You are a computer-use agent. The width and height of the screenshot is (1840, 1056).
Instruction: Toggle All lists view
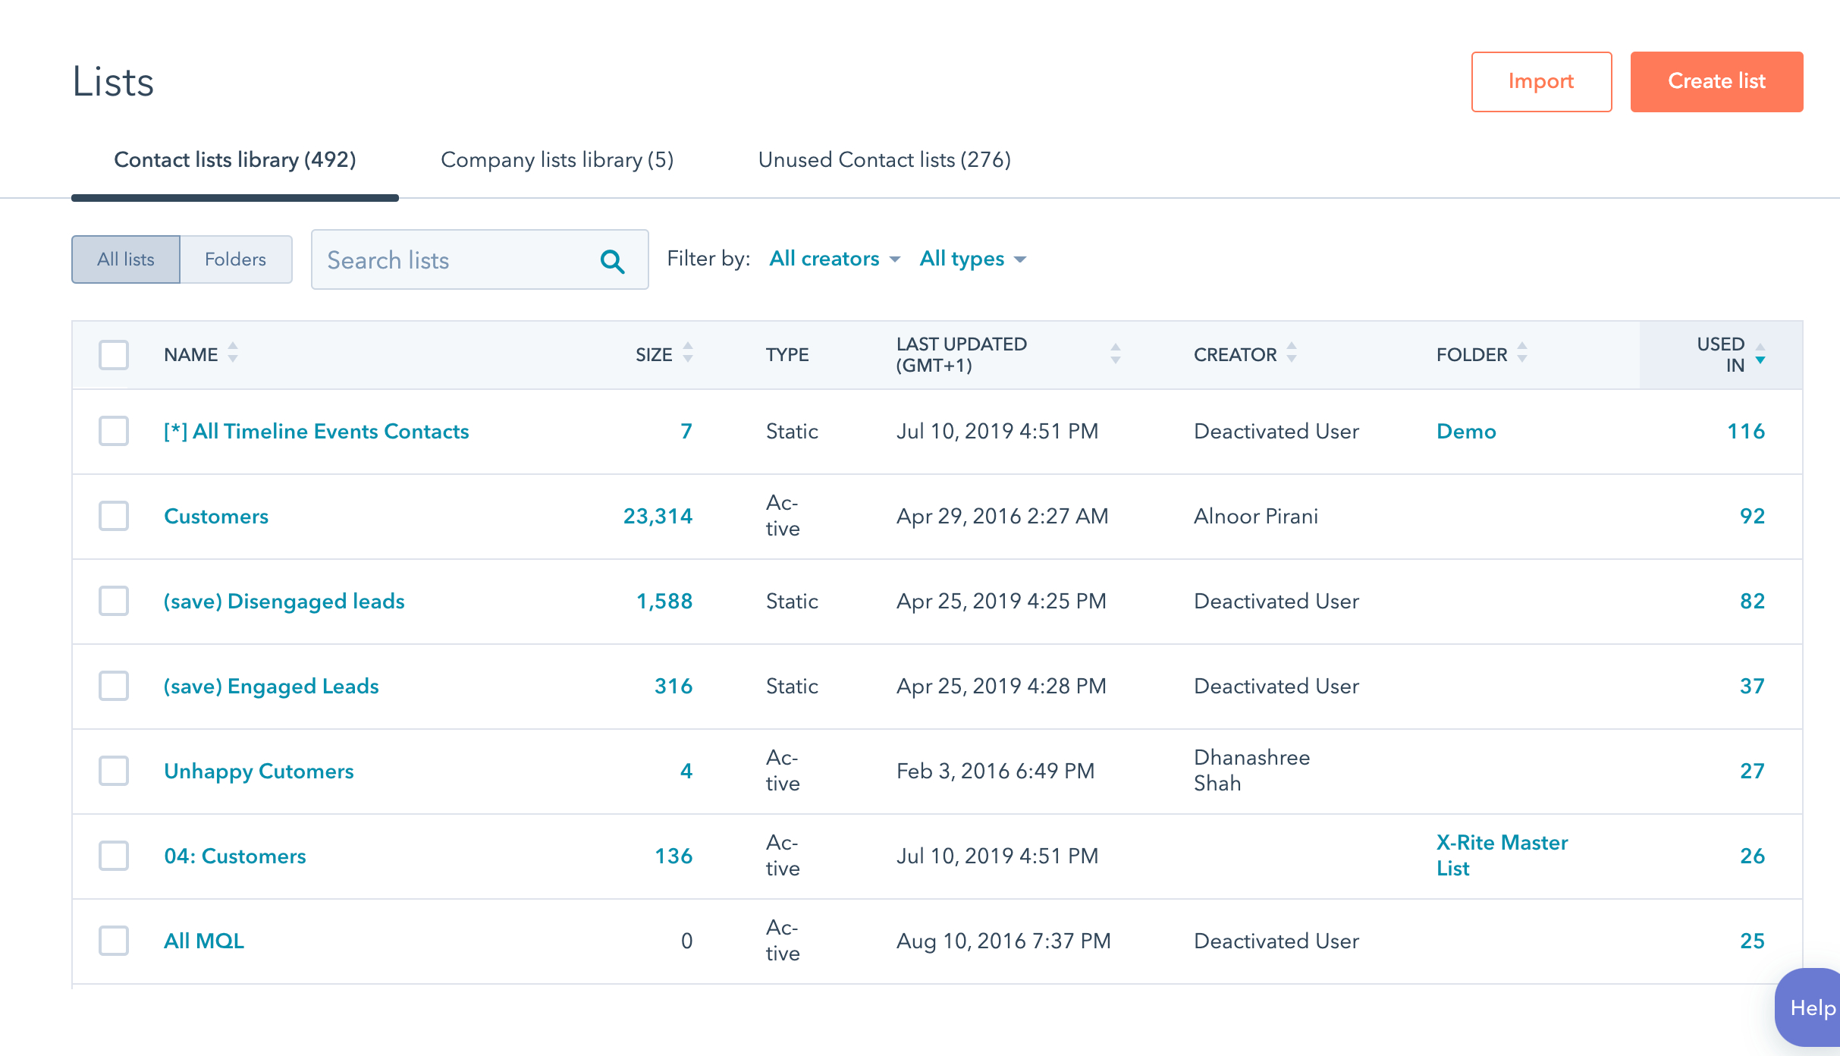pyautogui.click(x=127, y=259)
